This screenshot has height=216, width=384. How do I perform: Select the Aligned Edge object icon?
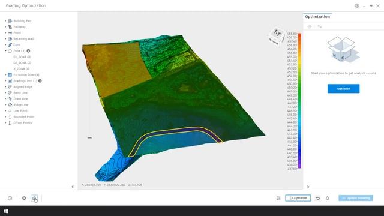pos(10,86)
